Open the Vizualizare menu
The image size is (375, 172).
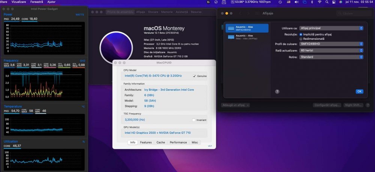coord(19,2)
